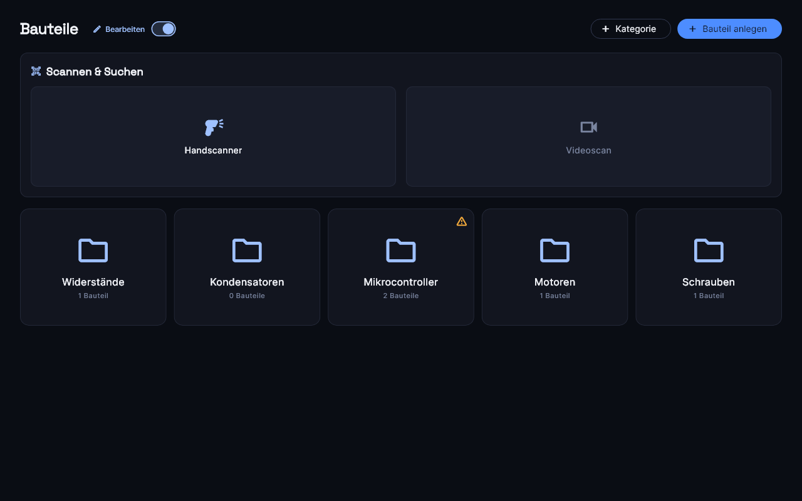
Task: Open the Widerstände folder icon
Action: pyautogui.click(x=93, y=250)
